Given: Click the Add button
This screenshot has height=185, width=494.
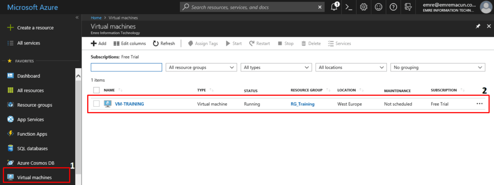Looking at the screenshot, I should (x=98, y=43).
